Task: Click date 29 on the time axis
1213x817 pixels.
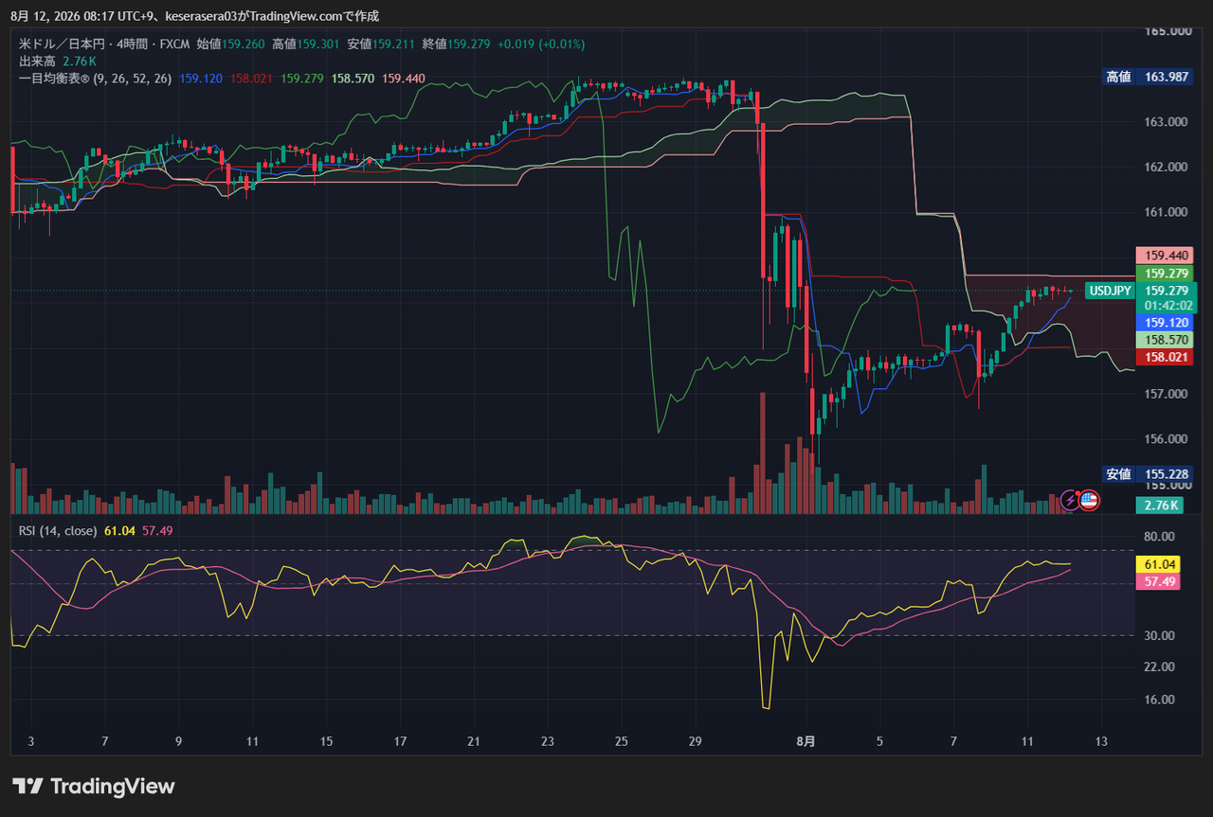Action: point(695,741)
